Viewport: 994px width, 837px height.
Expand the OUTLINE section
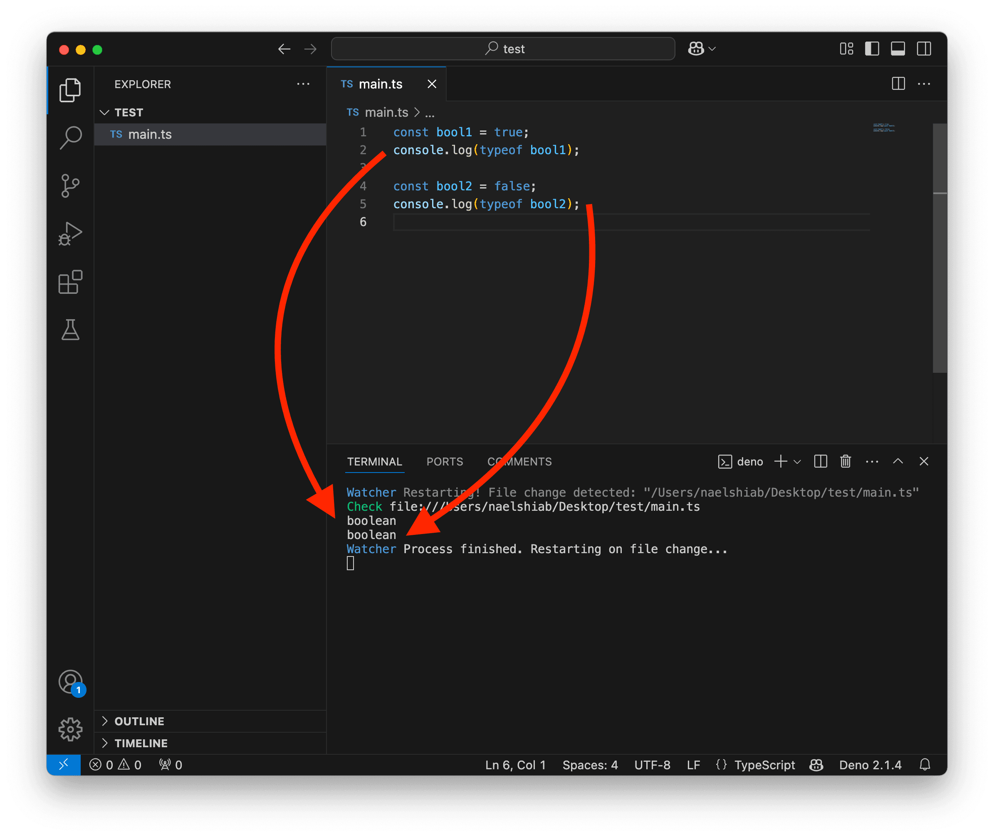point(139,721)
